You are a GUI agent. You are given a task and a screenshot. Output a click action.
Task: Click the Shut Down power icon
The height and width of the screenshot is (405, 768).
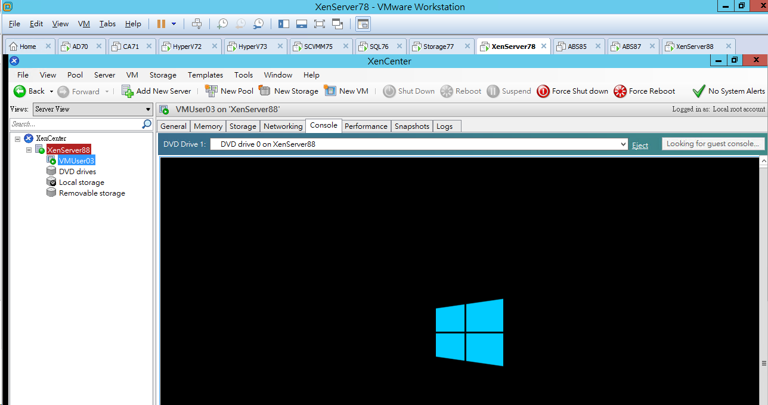389,91
